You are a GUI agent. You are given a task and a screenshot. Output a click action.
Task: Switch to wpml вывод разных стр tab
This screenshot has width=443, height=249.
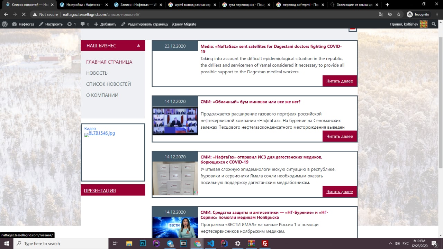(x=189, y=5)
